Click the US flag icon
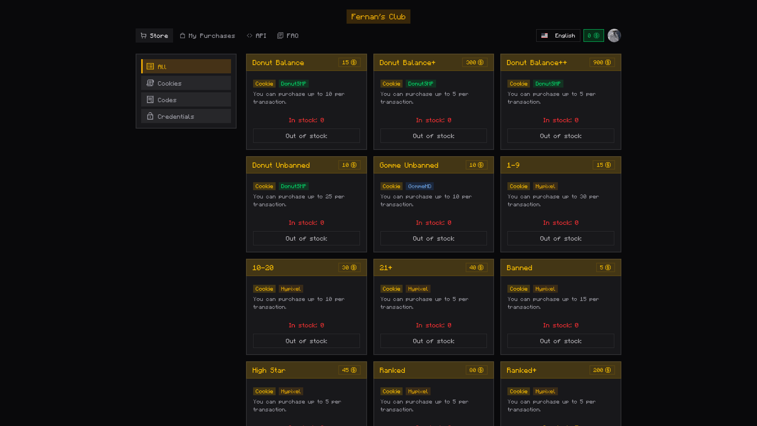This screenshot has width=757, height=426. click(544, 35)
